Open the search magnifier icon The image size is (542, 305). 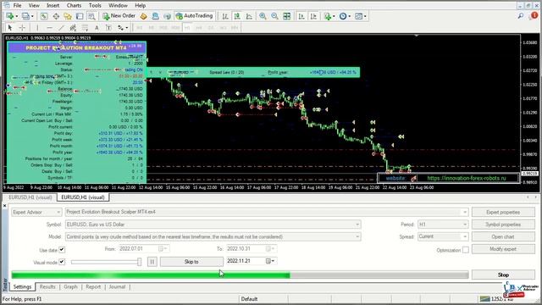520,16
